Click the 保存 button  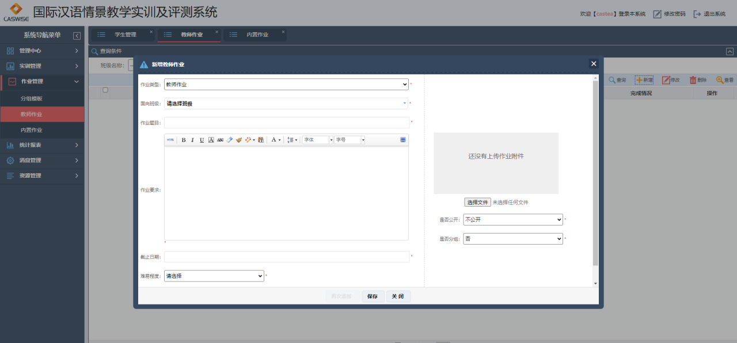[x=373, y=296]
